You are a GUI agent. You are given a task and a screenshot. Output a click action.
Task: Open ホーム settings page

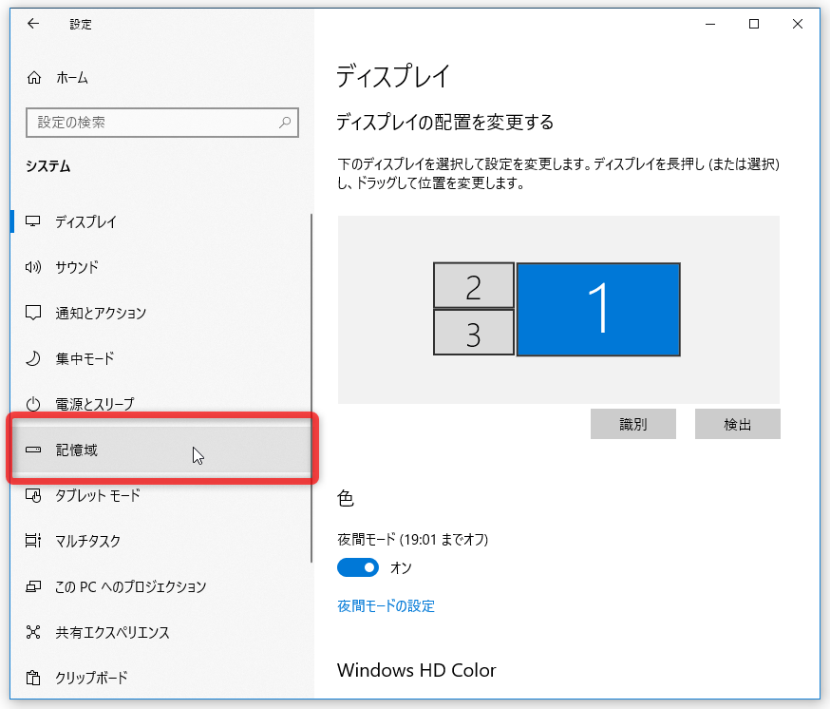(162, 78)
